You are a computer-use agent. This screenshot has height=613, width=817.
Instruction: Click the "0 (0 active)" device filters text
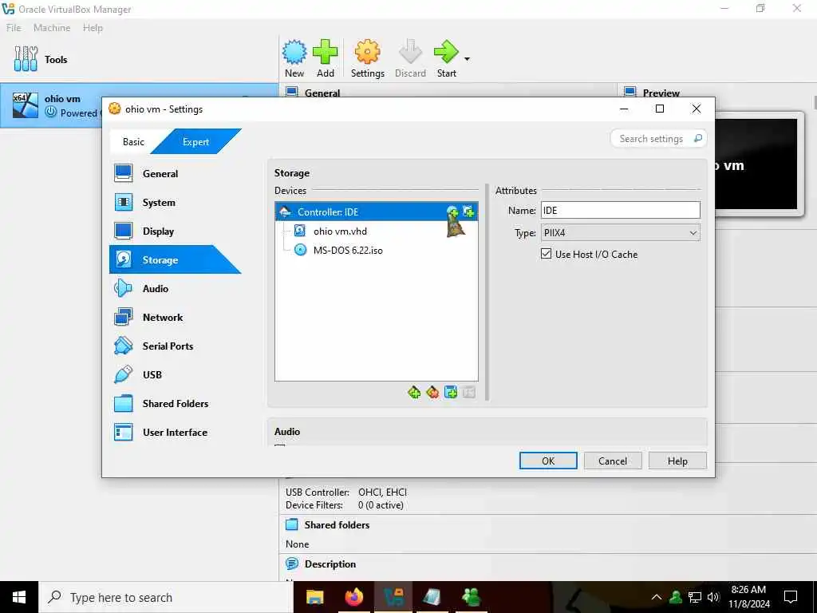click(x=381, y=505)
